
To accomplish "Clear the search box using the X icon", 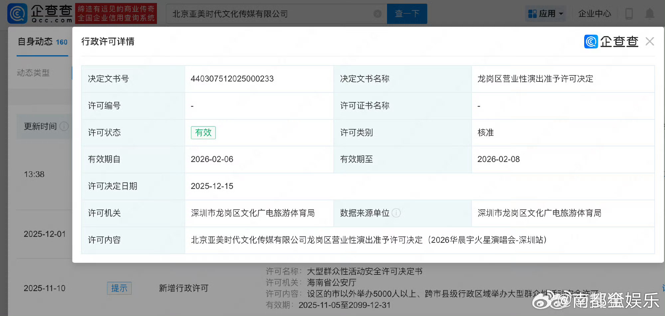I will (x=377, y=14).
